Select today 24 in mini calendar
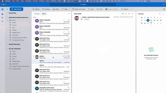This screenshot has width=166, height=93. click(x=148, y=20)
